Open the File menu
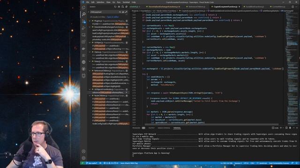 88,2
